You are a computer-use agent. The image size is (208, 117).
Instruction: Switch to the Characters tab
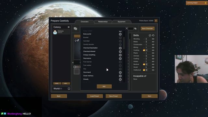pos(84,22)
